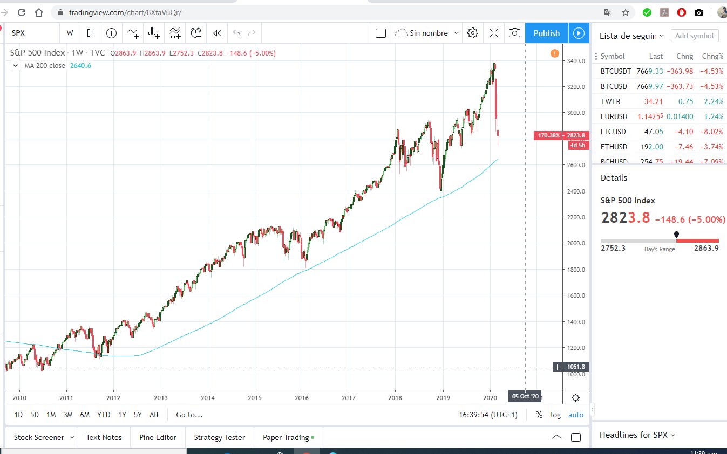
Task: Toggle percent scale on price axis
Action: [x=539, y=415]
